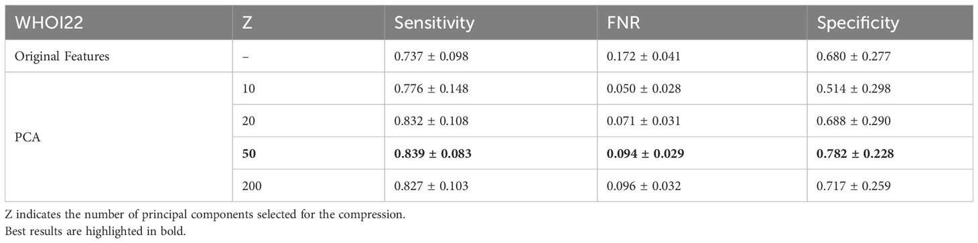Click the Z value 20 cell
This screenshot has height=243, width=978.
point(247,121)
